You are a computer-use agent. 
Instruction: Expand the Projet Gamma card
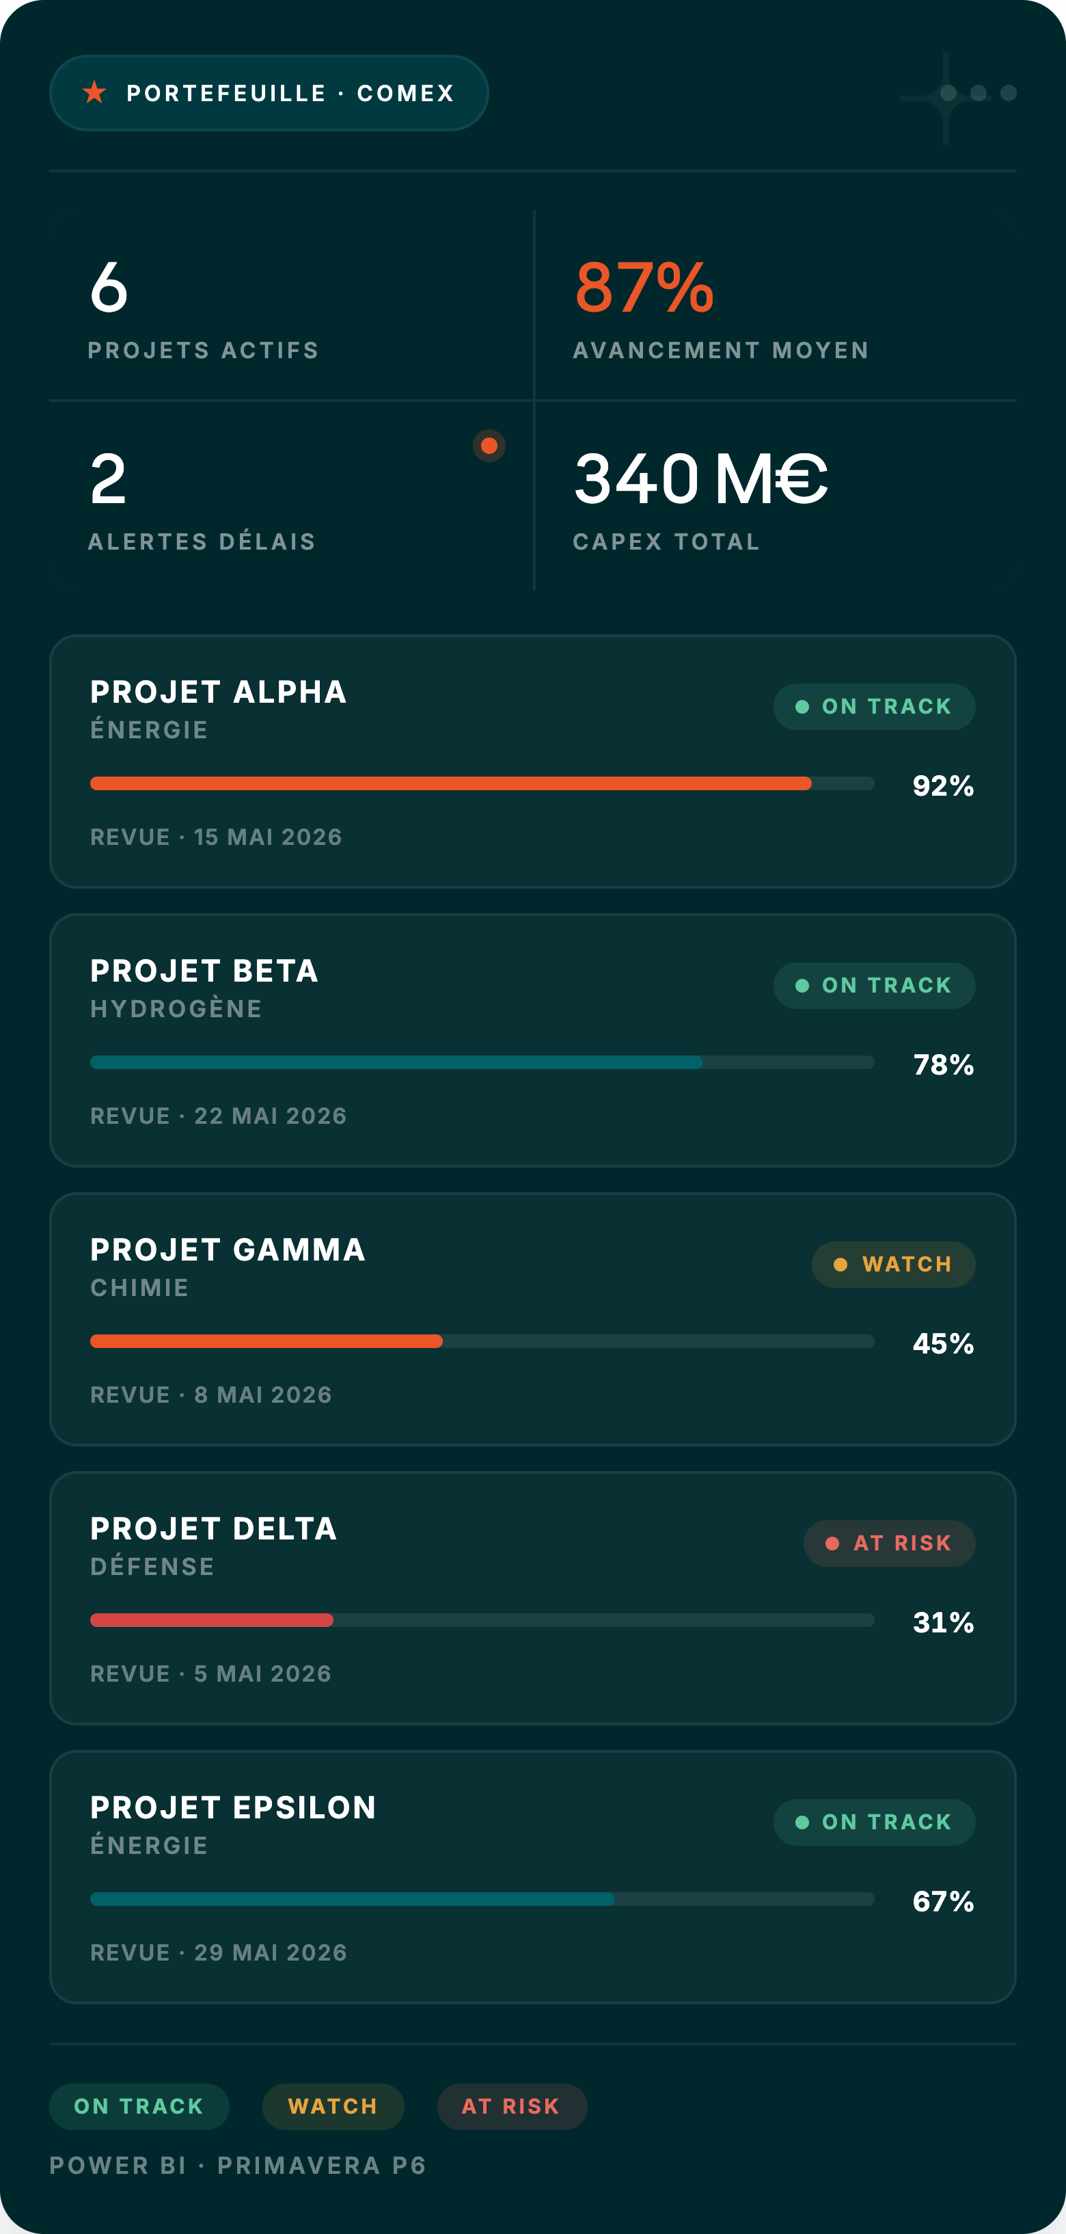click(x=533, y=1319)
